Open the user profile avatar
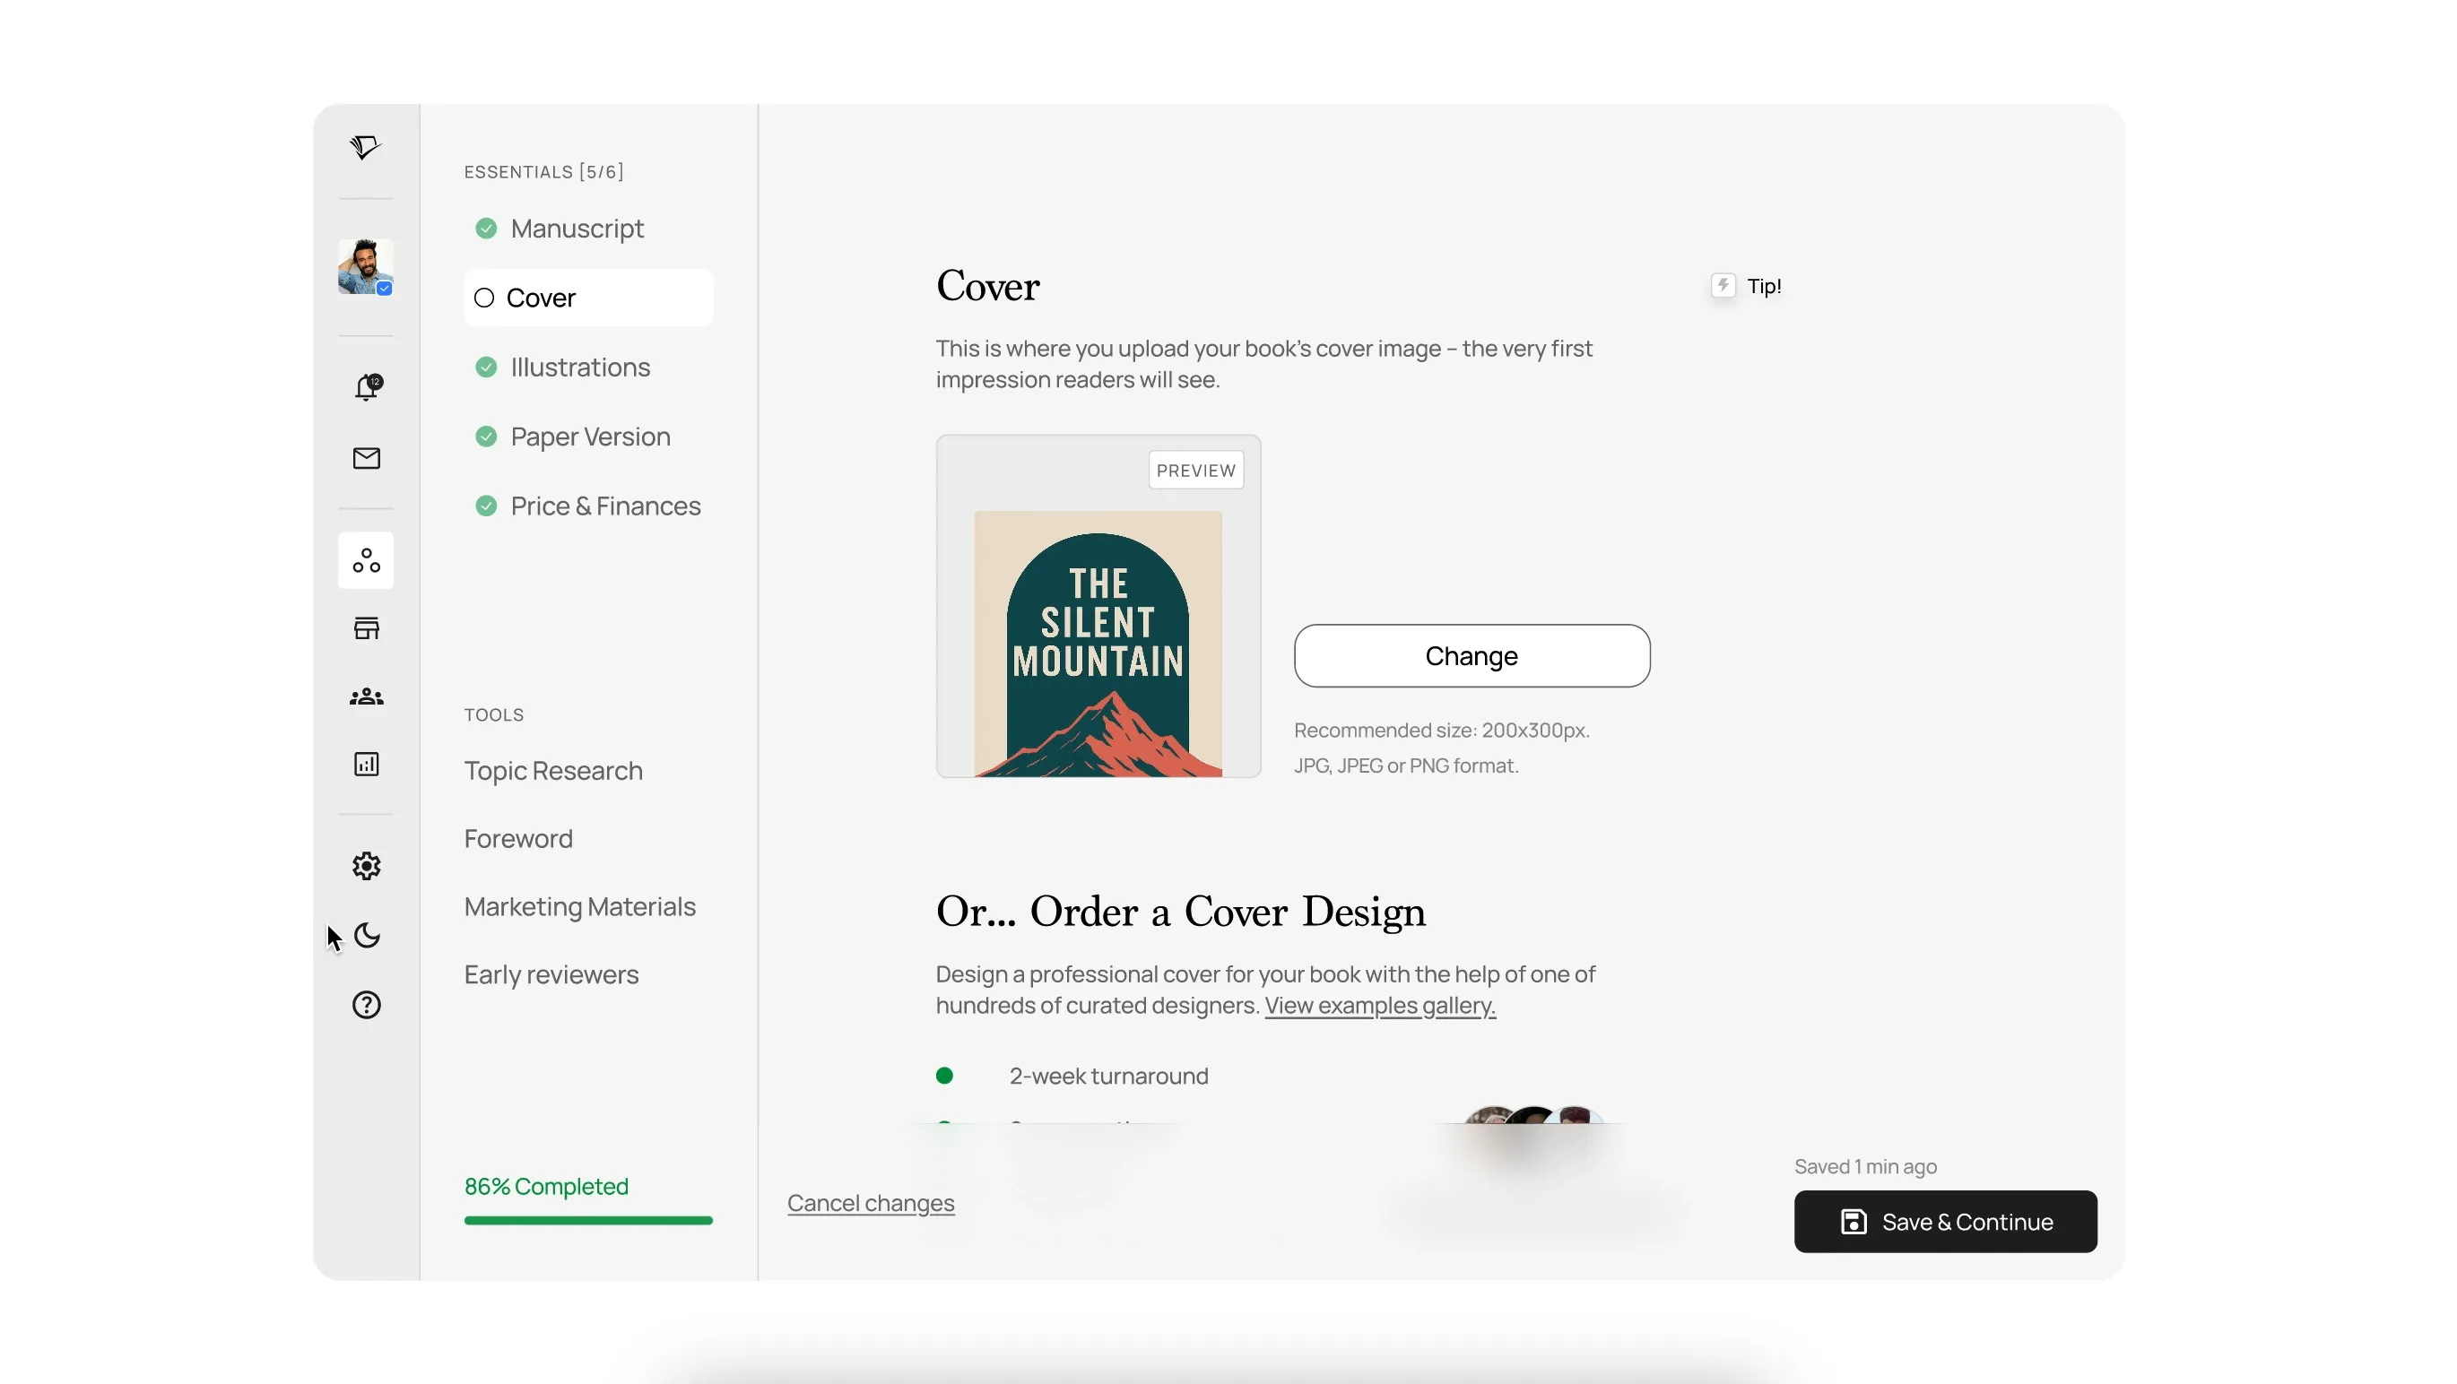 click(x=365, y=267)
